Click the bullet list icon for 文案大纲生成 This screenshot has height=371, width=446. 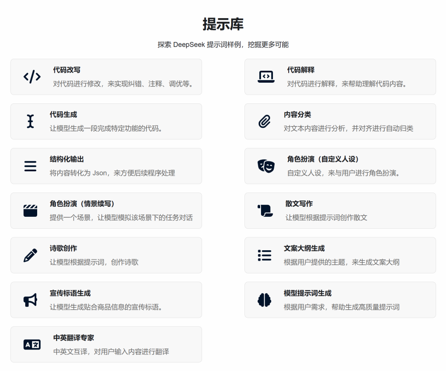(265, 255)
